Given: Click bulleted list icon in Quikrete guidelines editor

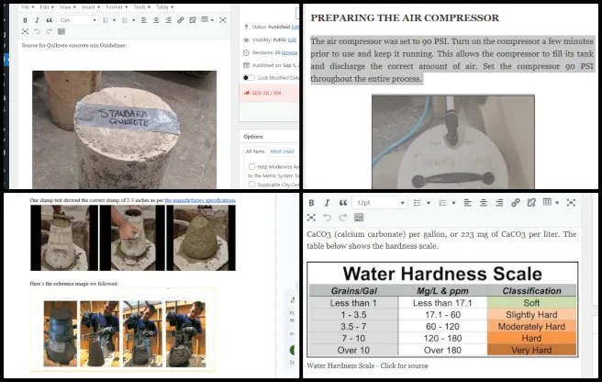Looking at the screenshot, I should click(x=106, y=20).
